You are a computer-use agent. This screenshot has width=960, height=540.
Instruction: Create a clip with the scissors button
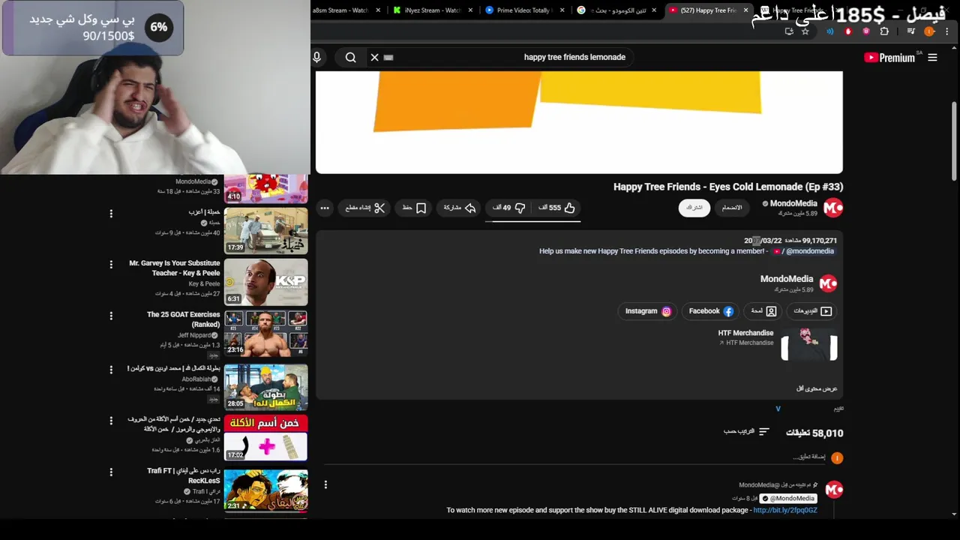coord(365,208)
